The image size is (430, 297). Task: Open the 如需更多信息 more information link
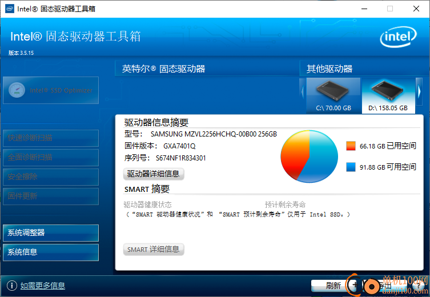click(x=43, y=286)
